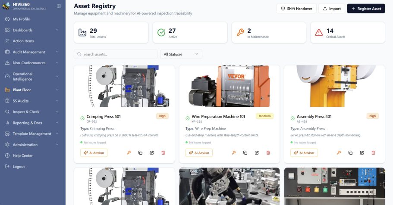Click the Critical Assets warning icon
Viewport: 393px width, 205px height.
(x=319, y=33)
